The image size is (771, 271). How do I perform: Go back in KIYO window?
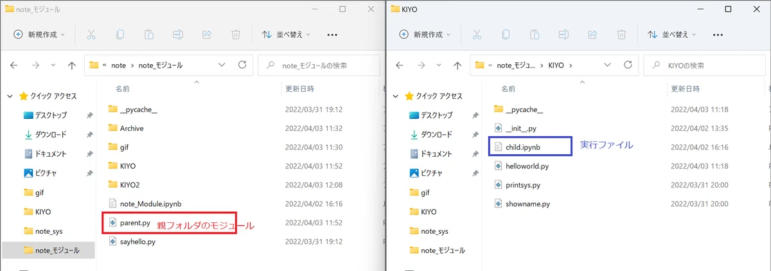tap(400, 65)
